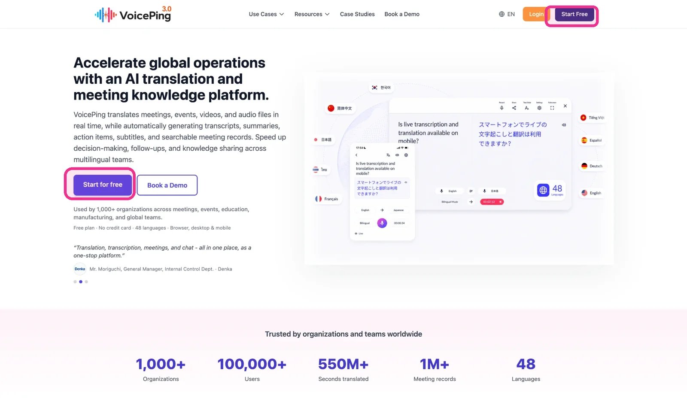687x398 pixels.
Task: Click the main headline 'Accelerate global operations'
Action: [x=171, y=79]
